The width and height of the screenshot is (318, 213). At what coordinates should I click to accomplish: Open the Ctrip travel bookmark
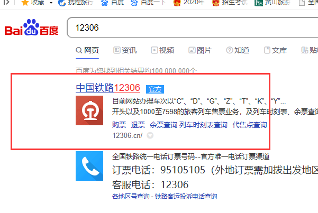point(76,3)
